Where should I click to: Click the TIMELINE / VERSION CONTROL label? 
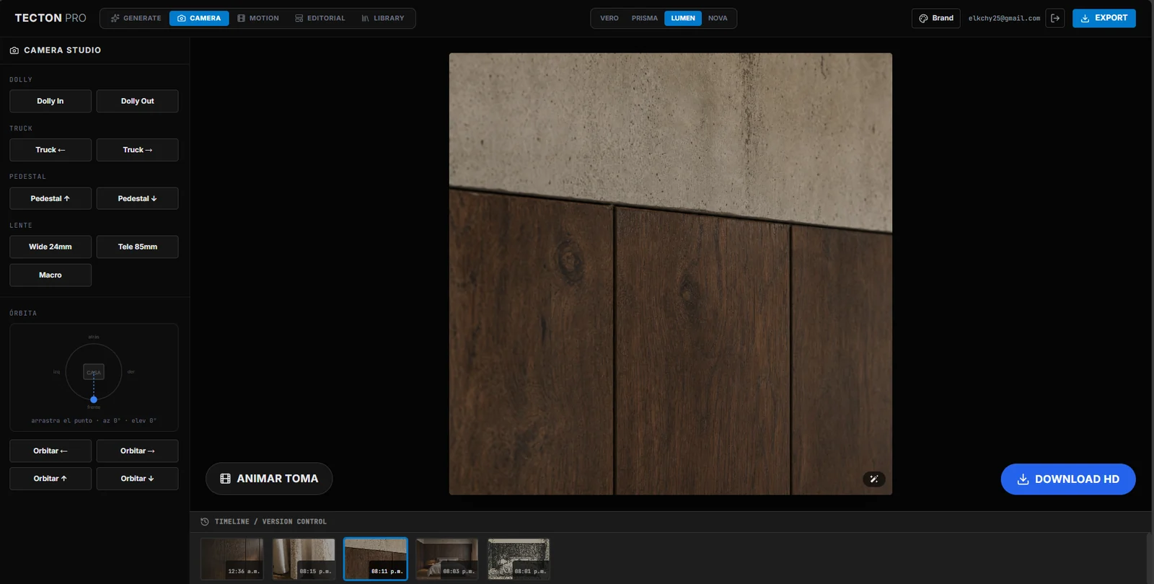click(270, 521)
